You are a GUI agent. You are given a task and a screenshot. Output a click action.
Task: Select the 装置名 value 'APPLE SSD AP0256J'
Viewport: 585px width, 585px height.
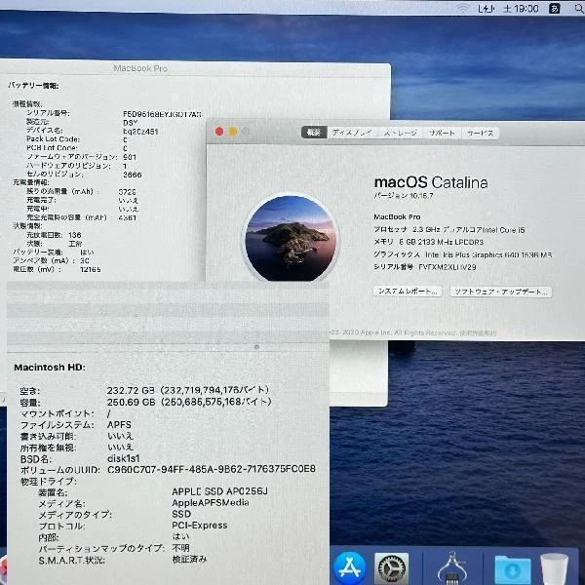click(219, 491)
